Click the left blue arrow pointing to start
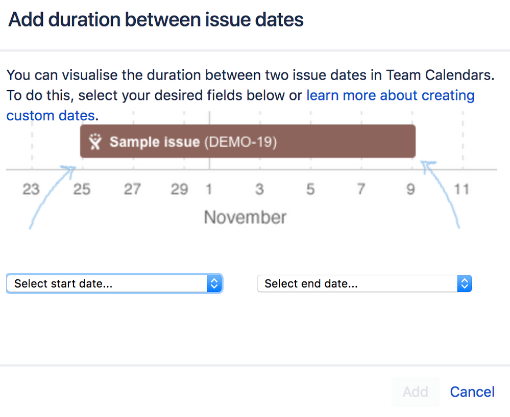 52,197
